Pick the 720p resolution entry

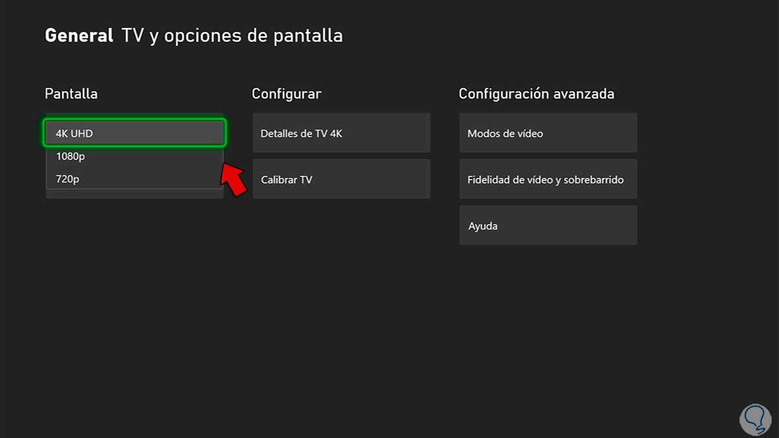click(x=134, y=178)
